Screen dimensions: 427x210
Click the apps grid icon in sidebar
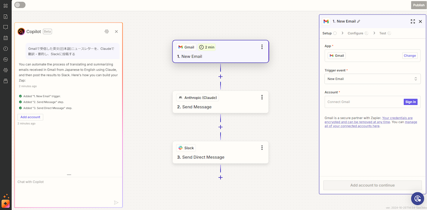(6, 6)
